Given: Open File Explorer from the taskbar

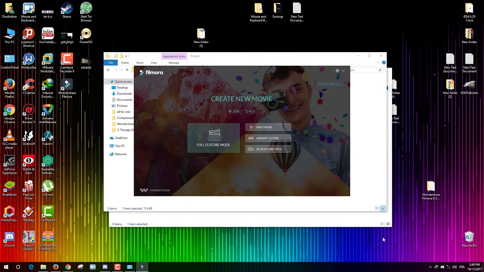Looking at the screenshot, I should tap(43, 267).
